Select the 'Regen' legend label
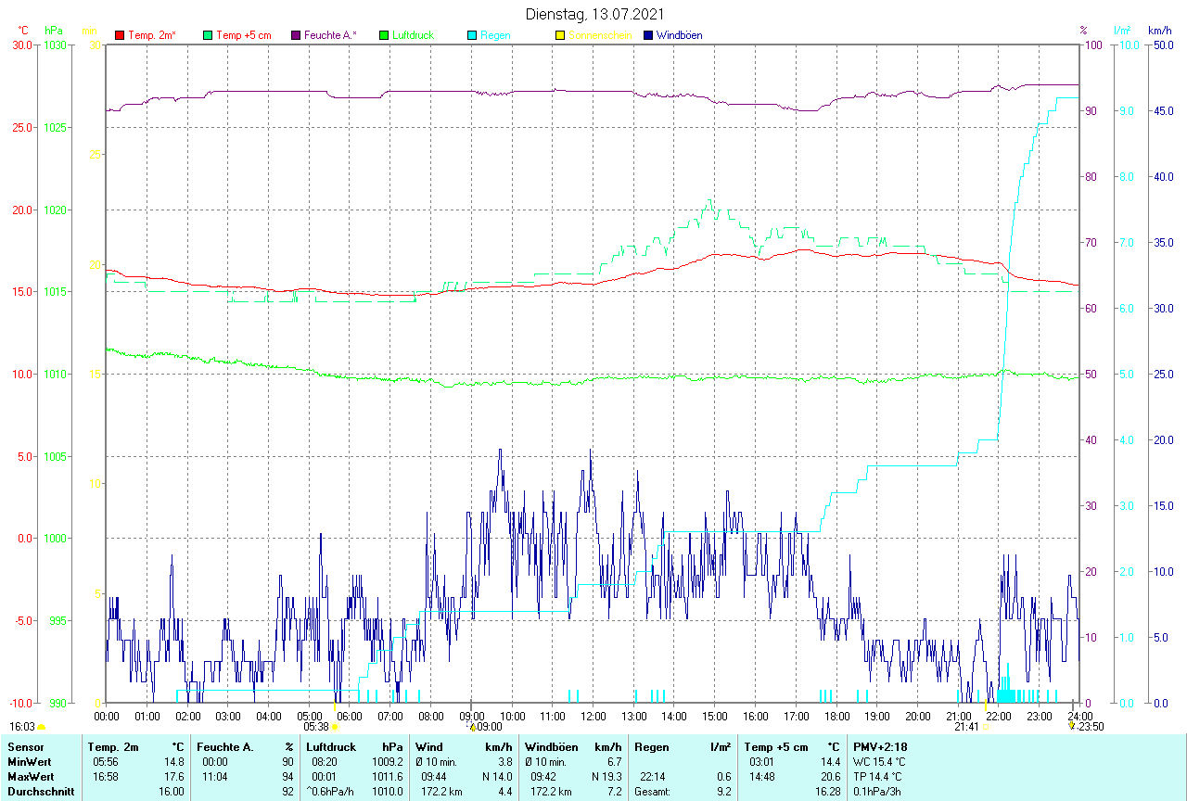 click(x=495, y=35)
